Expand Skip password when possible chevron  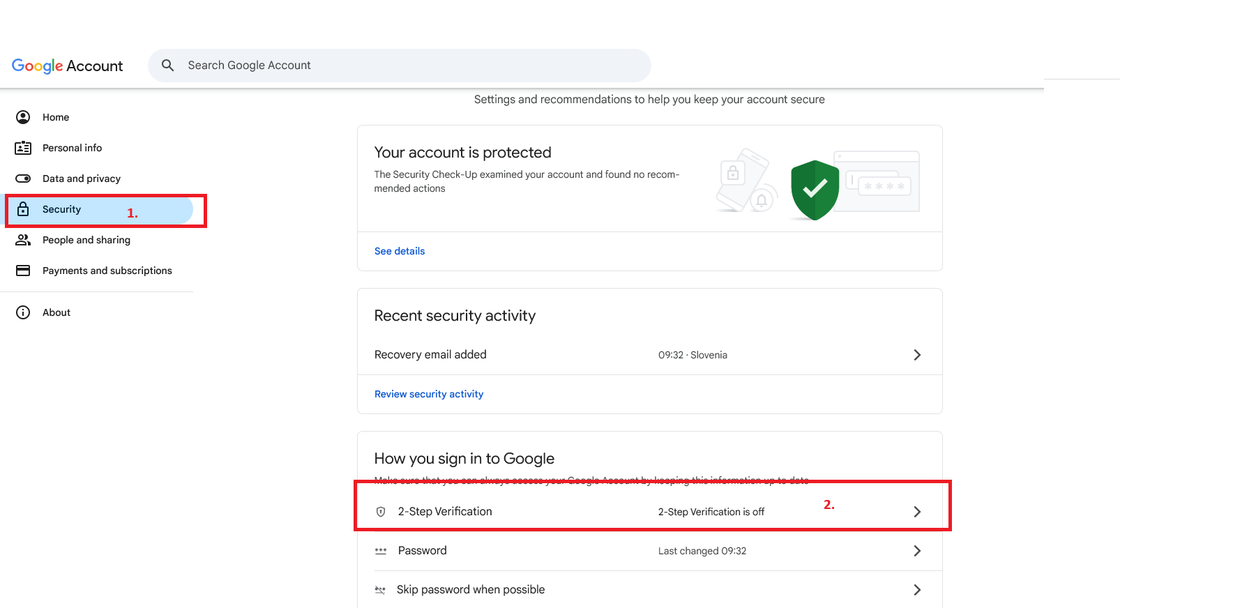(917, 590)
